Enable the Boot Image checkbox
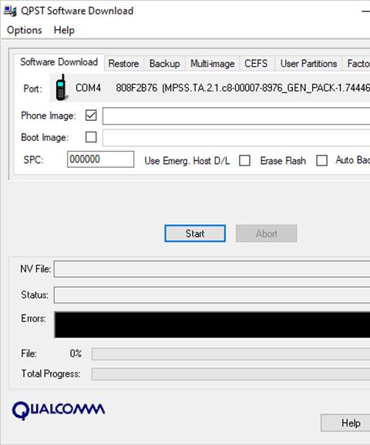 [91, 137]
